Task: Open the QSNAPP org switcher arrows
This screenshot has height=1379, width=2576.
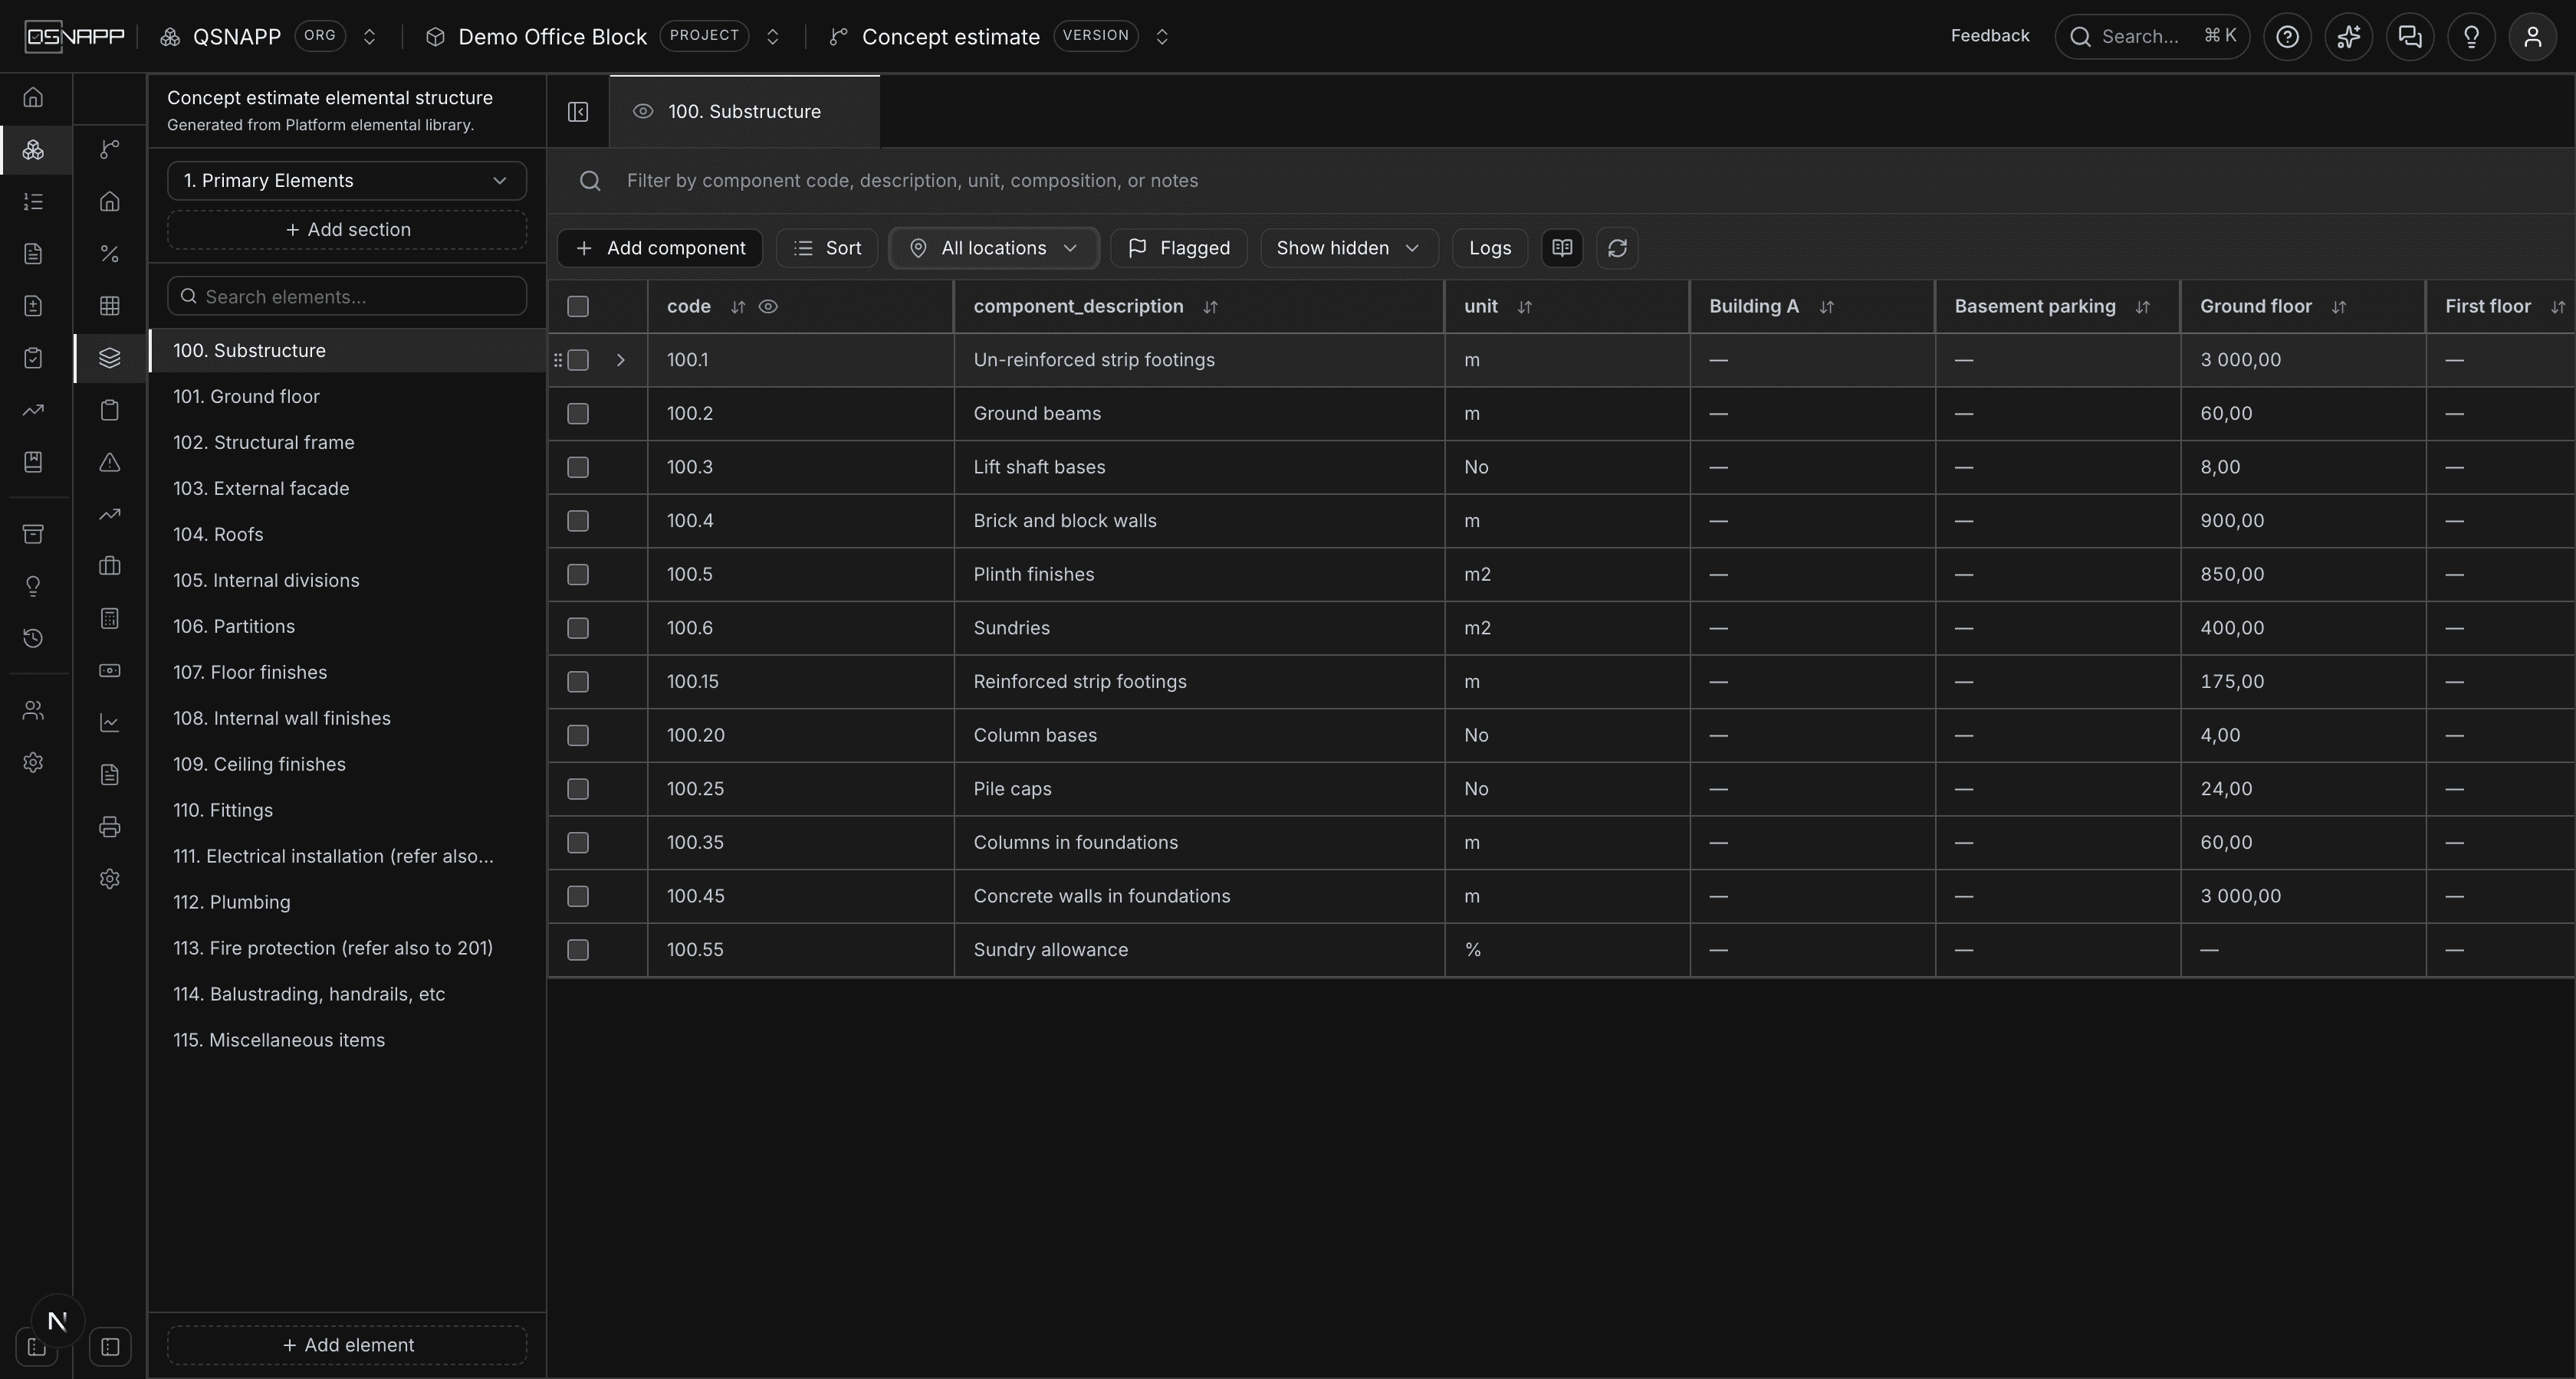Action: [x=369, y=37]
